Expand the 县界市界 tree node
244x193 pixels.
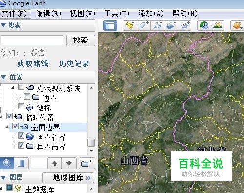click(x=13, y=146)
